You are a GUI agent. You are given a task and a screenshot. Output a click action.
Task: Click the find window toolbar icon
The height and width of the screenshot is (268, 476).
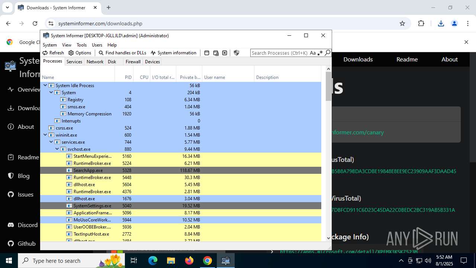207,53
